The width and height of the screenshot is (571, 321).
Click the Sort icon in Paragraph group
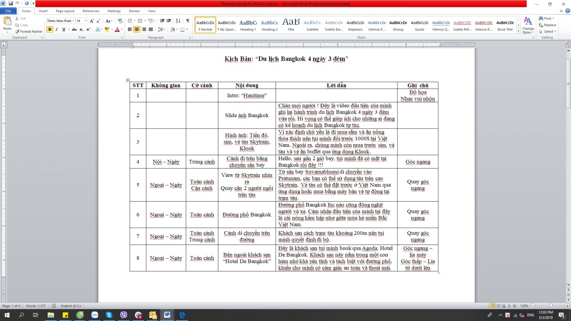point(178,21)
